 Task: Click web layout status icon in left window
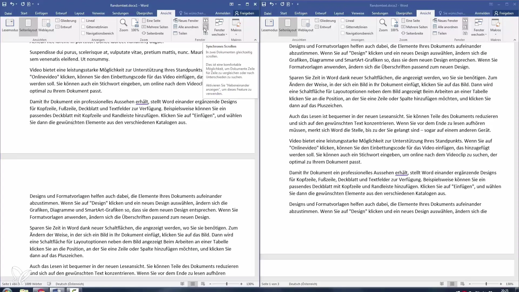(203, 284)
